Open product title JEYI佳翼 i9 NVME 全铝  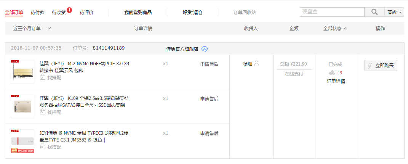tap(84, 137)
